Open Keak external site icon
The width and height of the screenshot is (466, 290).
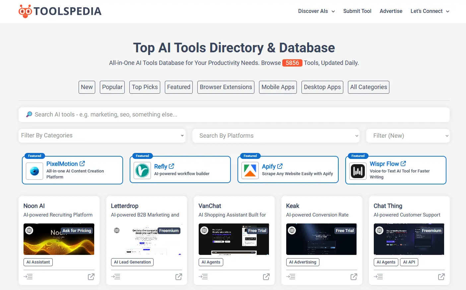pos(354,277)
